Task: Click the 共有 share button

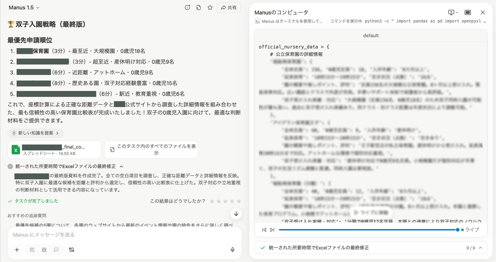Action: 229,8
